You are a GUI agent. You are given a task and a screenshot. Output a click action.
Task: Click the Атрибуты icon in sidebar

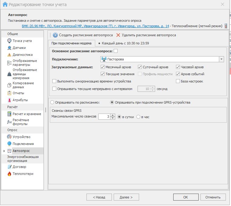point(9,100)
